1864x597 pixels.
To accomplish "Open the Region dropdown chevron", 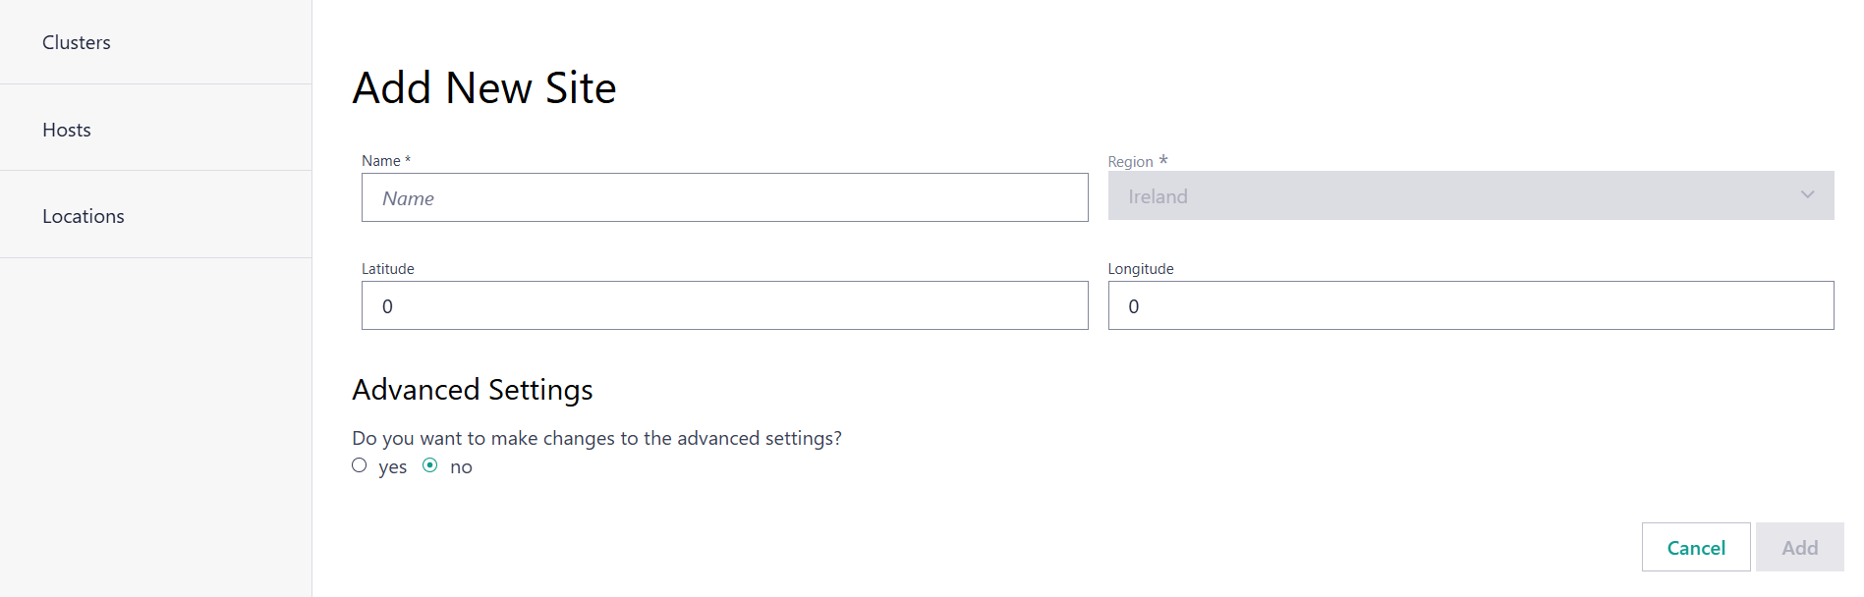I will click(x=1808, y=195).
